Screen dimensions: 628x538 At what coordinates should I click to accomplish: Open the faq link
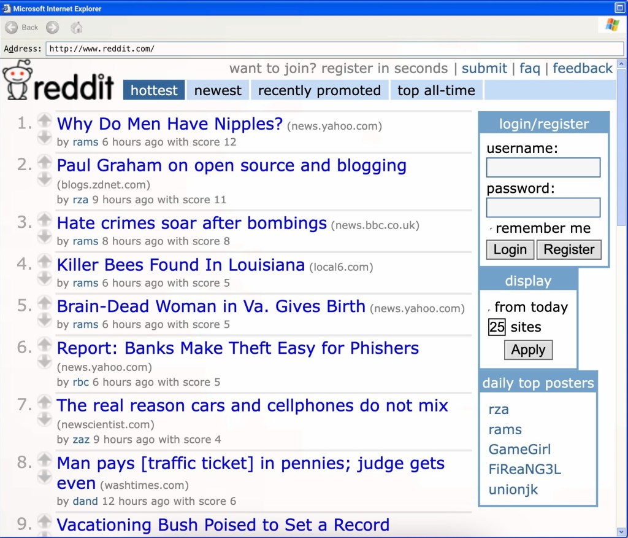[x=529, y=68]
